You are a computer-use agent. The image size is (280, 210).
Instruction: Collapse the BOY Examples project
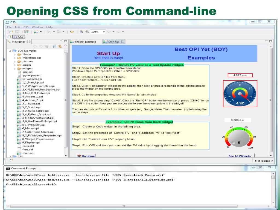[x=10, y=51]
